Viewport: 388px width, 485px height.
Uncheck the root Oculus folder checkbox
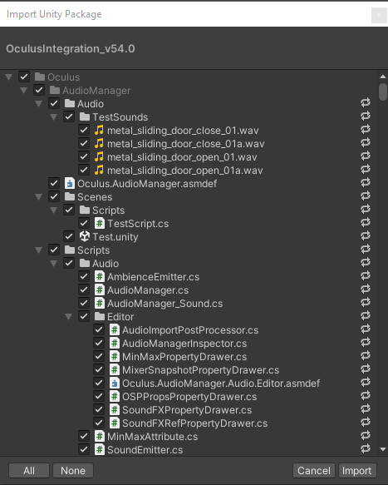(x=24, y=77)
